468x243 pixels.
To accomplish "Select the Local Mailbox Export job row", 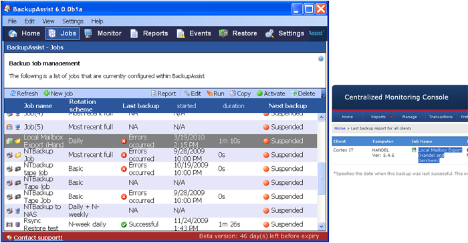I will pos(161,141).
